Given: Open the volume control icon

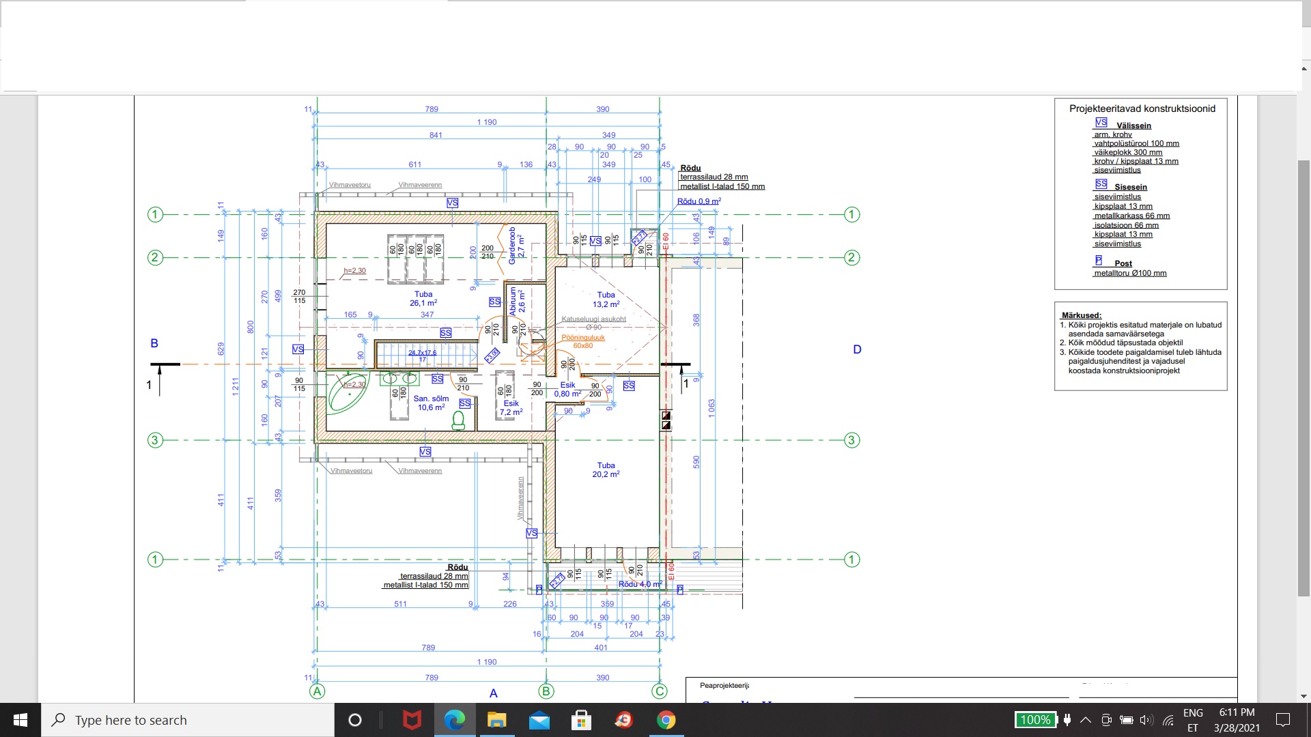Looking at the screenshot, I should (x=1146, y=720).
